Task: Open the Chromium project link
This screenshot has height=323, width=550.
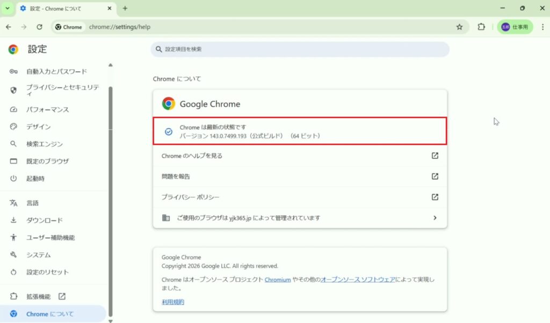Action: tap(278, 280)
